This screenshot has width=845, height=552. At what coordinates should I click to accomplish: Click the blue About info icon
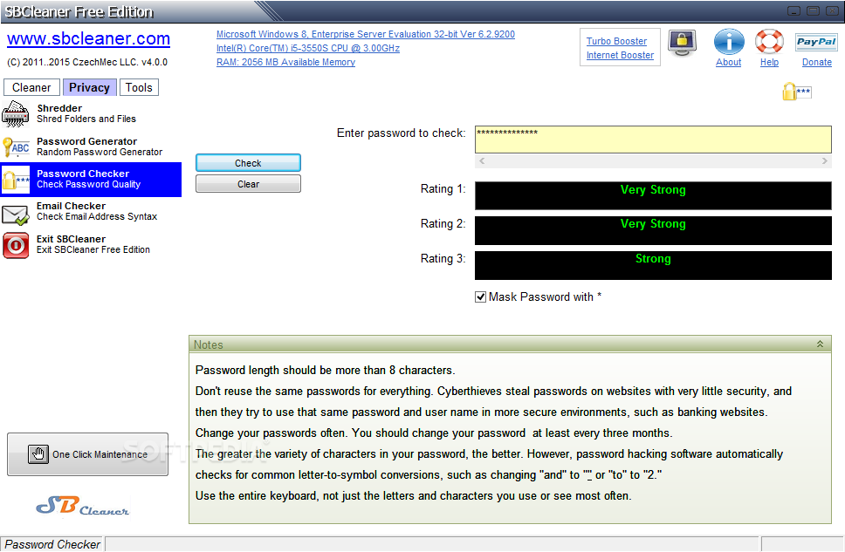pyautogui.click(x=729, y=42)
